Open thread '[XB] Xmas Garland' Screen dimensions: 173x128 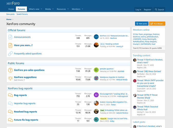point(149,71)
